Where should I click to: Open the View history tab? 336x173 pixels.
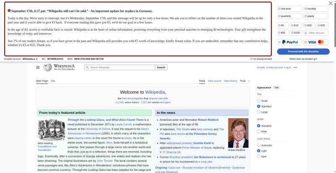230,81
